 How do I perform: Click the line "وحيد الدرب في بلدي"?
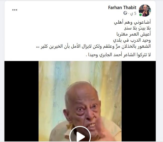tap(132, 40)
